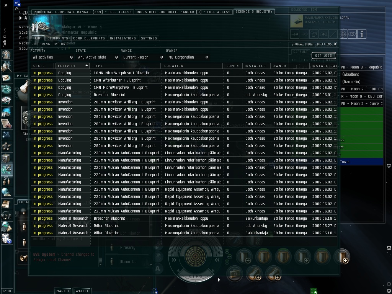Sort by the Type column header
This screenshot has height=294, width=392.
126,66
